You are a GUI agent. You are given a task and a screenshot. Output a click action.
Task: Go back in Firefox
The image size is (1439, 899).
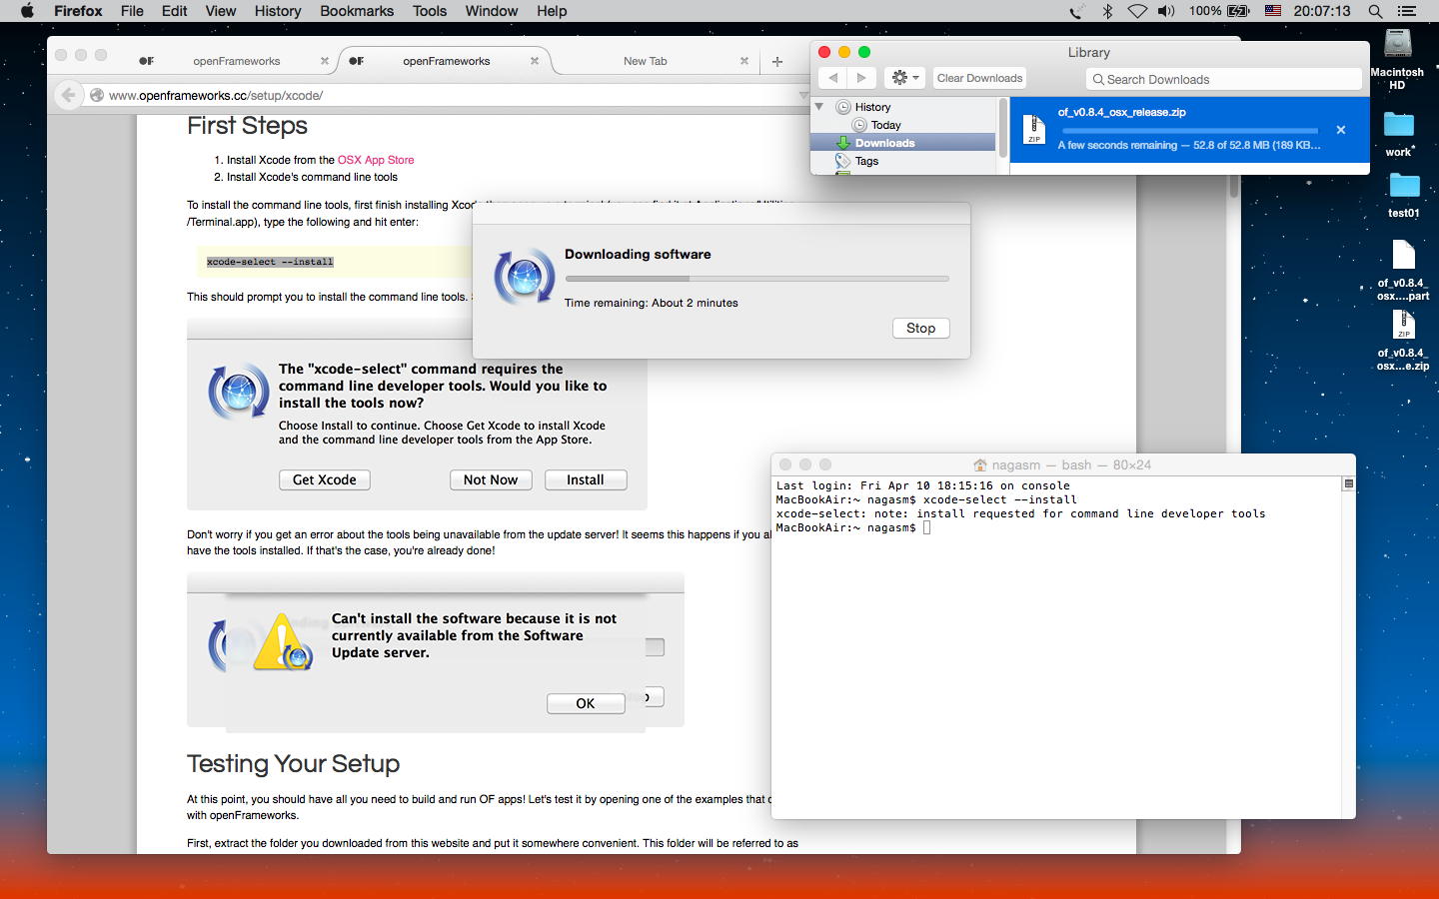[68, 95]
